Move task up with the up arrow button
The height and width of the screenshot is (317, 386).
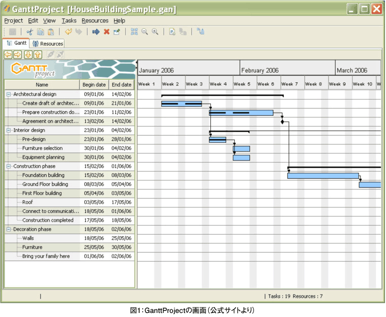(38, 54)
